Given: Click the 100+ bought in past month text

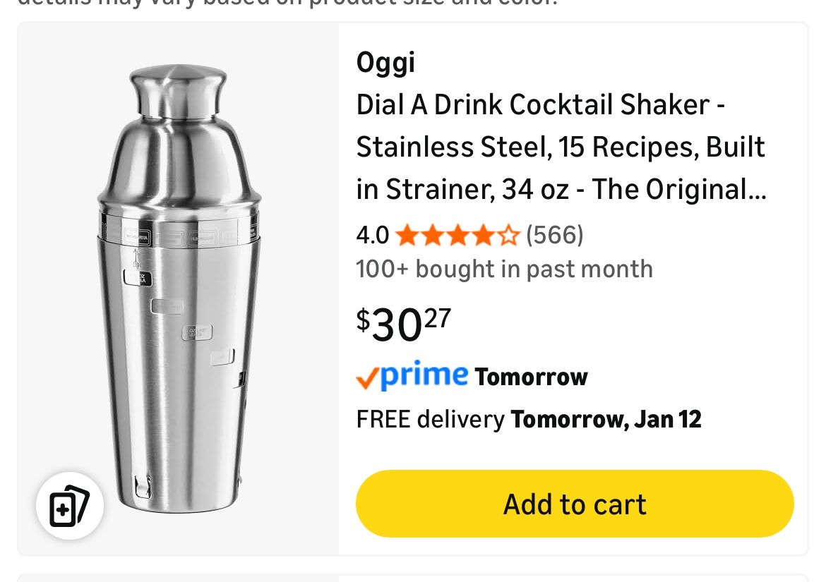Looking at the screenshot, I should click(504, 269).
